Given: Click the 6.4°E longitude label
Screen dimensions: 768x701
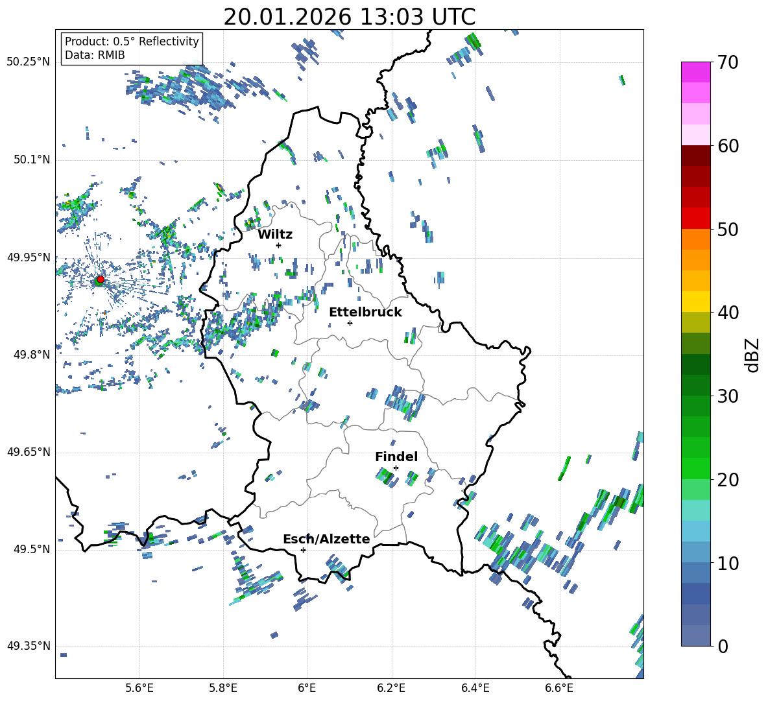Looking at the screenshot, I should click(475, 688).
